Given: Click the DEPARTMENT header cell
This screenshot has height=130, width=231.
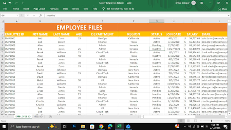Looking at the screenshot, I should (x=102, y=34).
